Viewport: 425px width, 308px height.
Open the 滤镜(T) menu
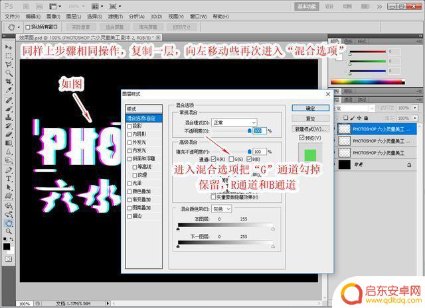pyautogui.click(x=116, y=17)
